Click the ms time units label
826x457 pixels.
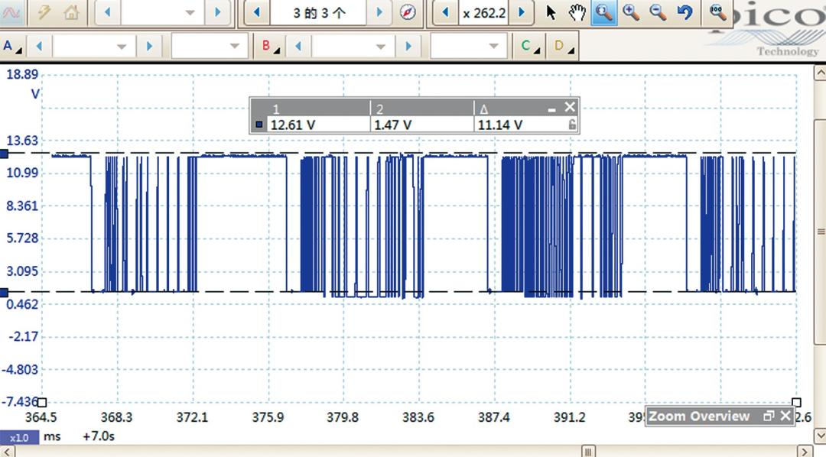click(52, 436)
